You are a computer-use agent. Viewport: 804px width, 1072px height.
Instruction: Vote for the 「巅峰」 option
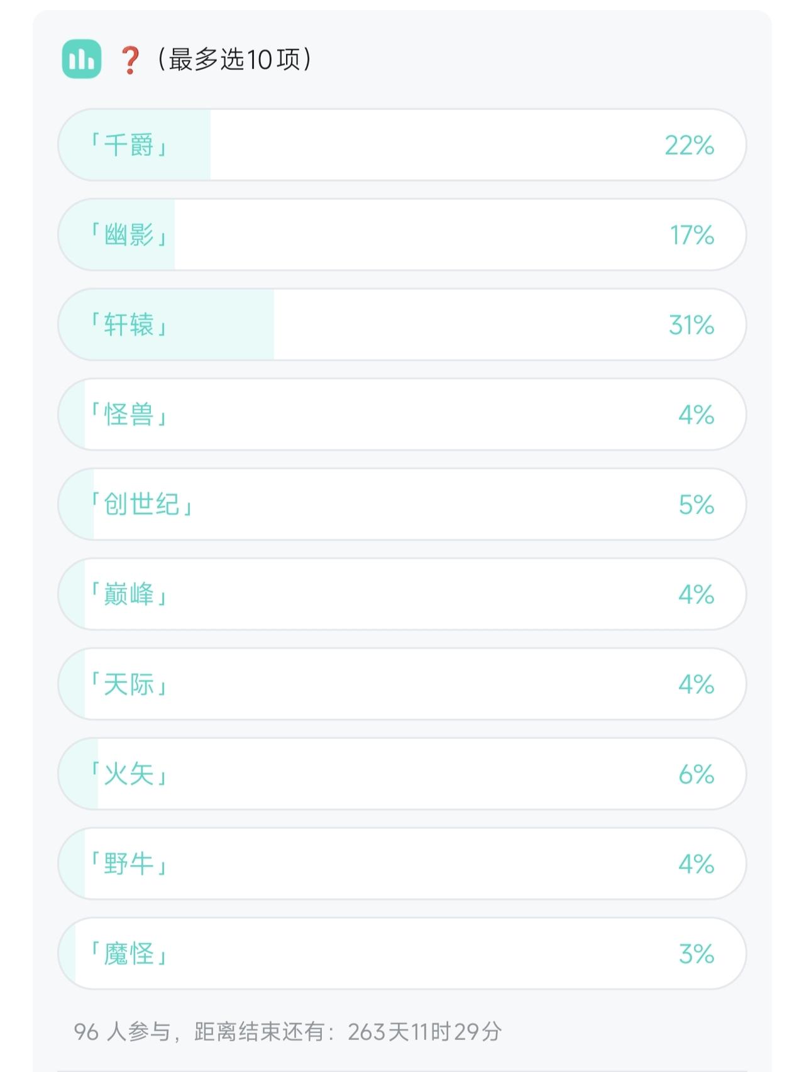tap(129, 594)
